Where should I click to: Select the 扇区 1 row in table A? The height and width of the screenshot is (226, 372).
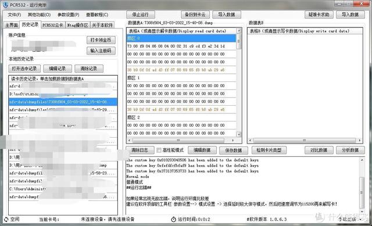point(181,78)
